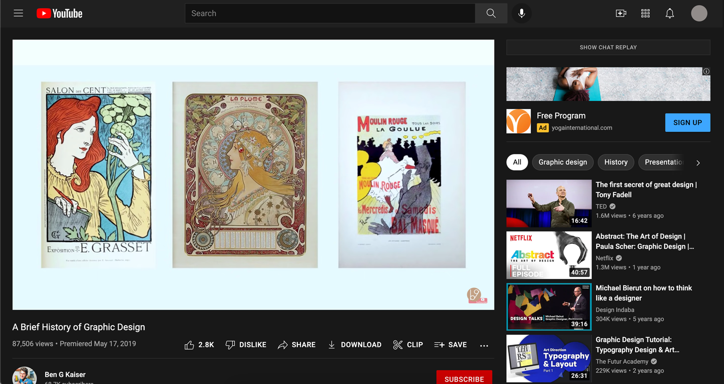724x384 pixels.
Task: Open the Michael Bierut video thumbnail
Action: pyautogui.click(x=549, y=306)
